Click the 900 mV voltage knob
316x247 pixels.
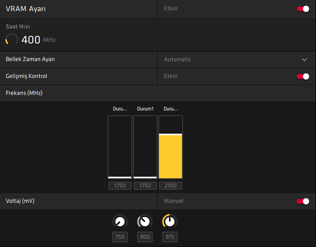[145, 221]
